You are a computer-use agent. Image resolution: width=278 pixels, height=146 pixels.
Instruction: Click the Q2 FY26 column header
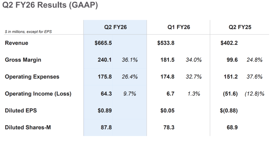(x=115, y=27)
